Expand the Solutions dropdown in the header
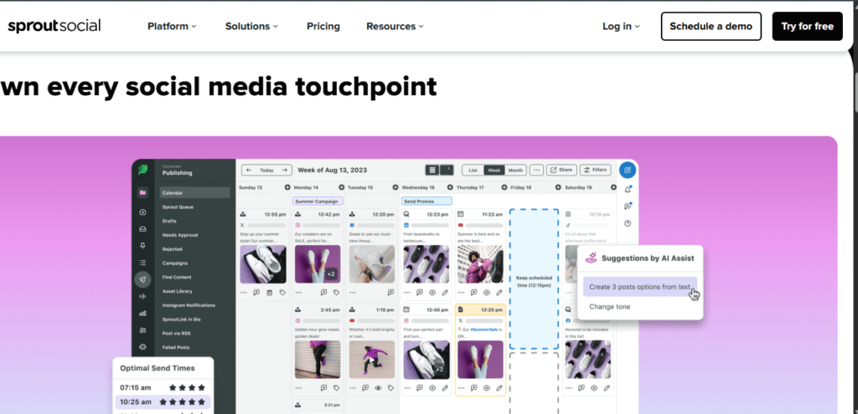858x414 pixels. tap(251, 26)
